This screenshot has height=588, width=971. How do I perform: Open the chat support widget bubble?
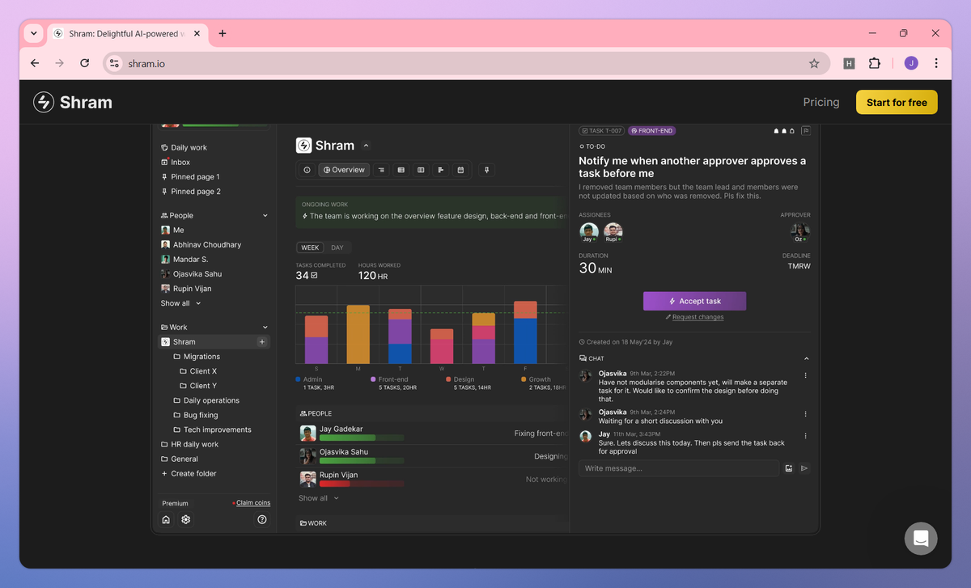pos(921,539)
